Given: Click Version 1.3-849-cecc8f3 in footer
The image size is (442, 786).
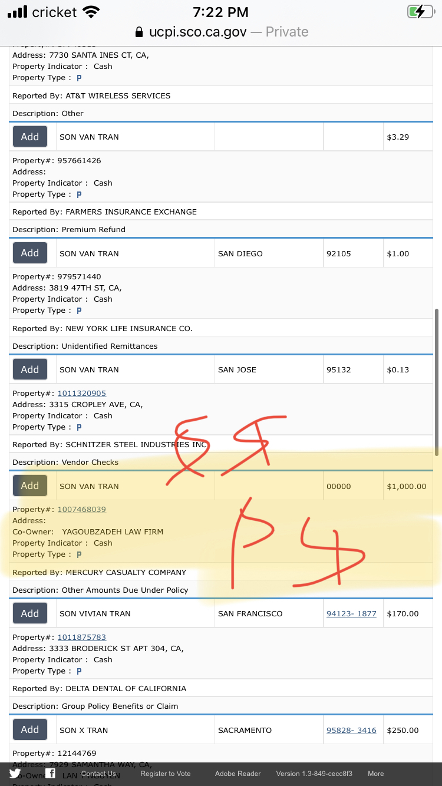Looking at the screenshot, I should pos(314,774).
